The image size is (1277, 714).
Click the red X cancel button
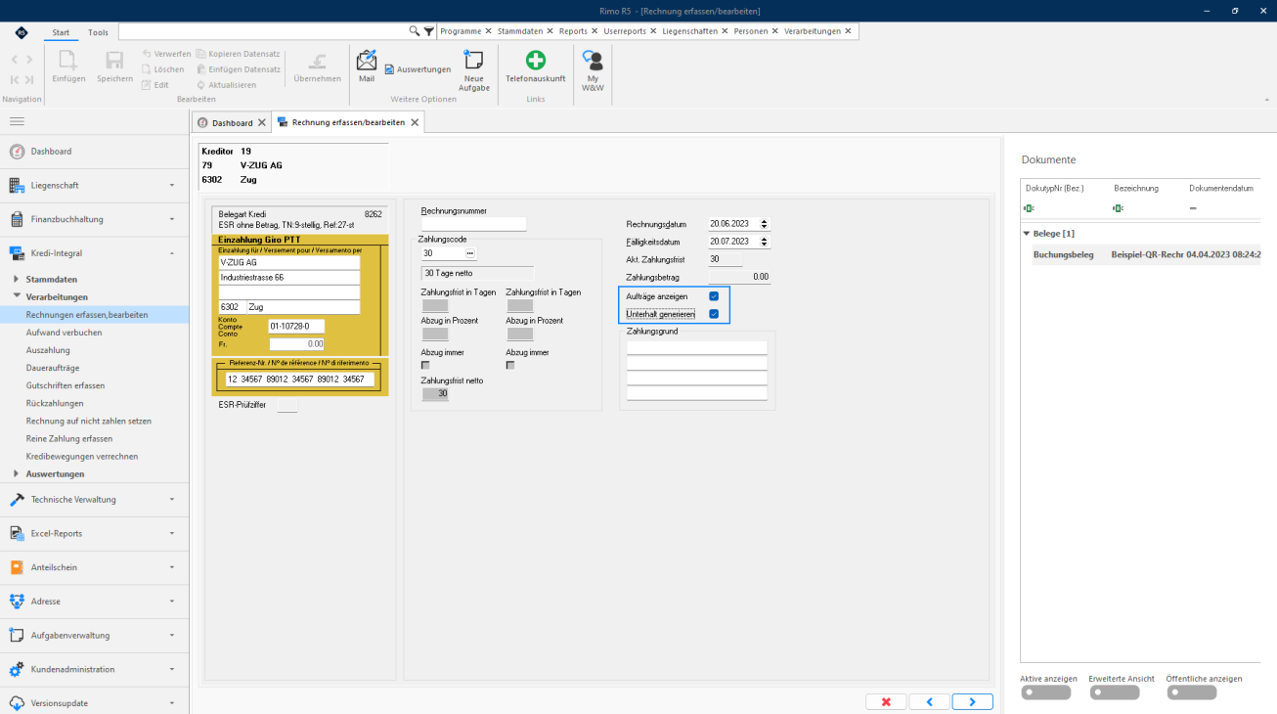pyautogui.click(x=886, y=701)
